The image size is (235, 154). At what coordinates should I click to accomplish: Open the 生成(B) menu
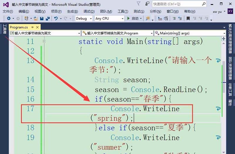[72, 11]
